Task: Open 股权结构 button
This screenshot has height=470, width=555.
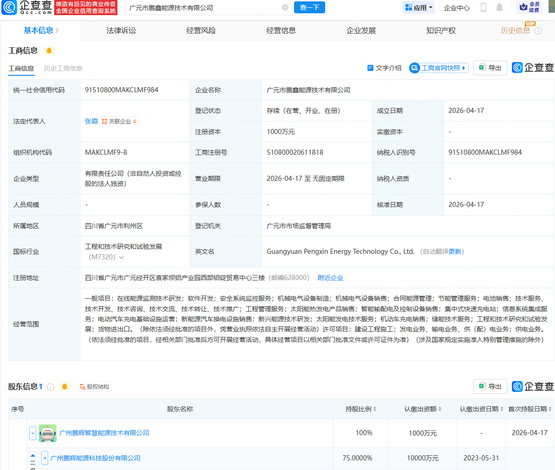Action: click(x=94, y=387)
